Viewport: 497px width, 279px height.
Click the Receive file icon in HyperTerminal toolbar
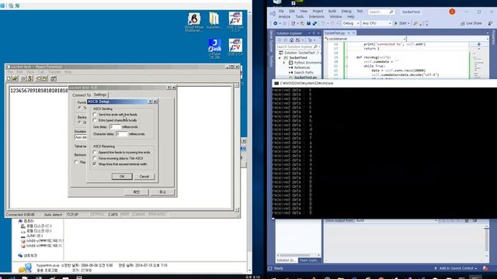click(x=45, y=78)
